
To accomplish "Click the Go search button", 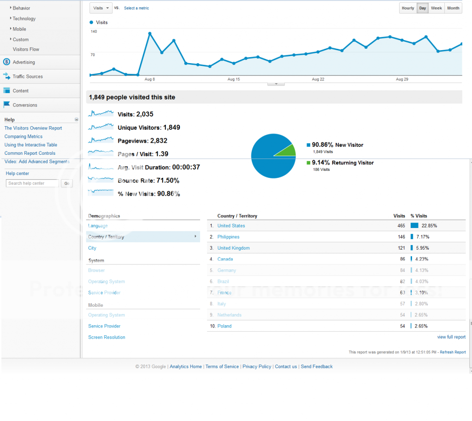I will click(x=66, y=183).
